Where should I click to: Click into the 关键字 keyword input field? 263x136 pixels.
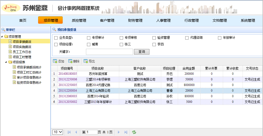109,52
